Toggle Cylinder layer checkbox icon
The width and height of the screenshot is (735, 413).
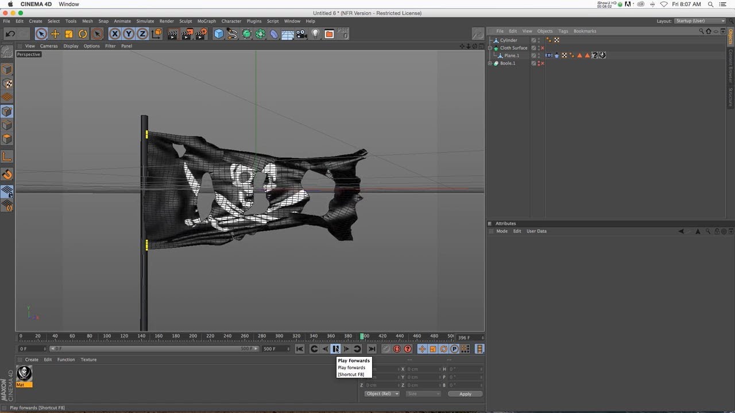533,40
